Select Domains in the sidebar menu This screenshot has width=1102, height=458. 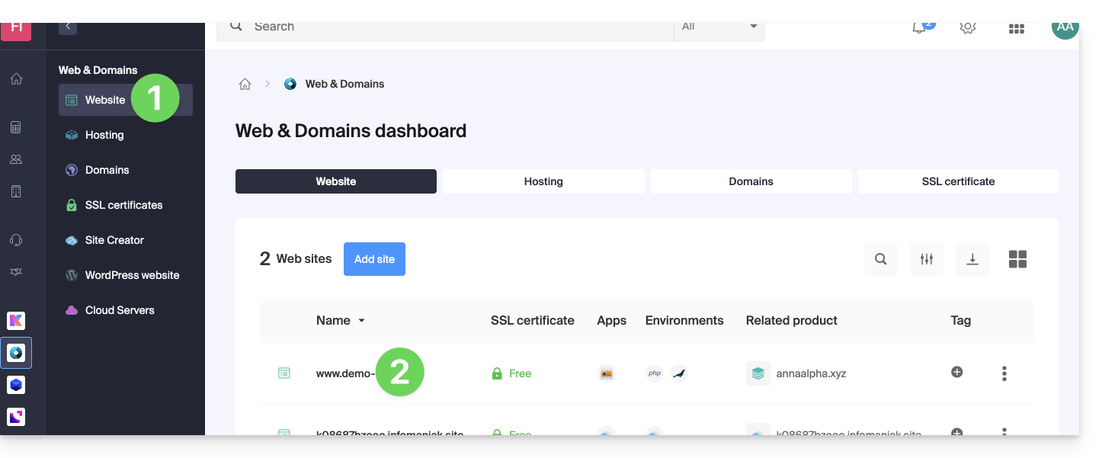tap(107, 170)
